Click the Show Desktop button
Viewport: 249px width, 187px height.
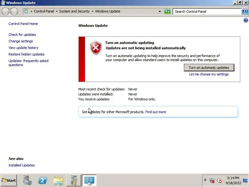(x=245, y=180)
